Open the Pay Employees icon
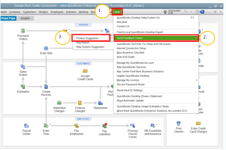 [x=76, y=125]
